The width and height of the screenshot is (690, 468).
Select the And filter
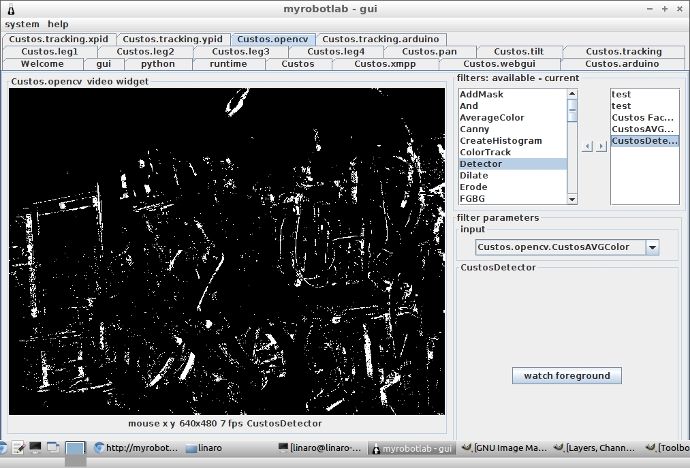point(513,106)
